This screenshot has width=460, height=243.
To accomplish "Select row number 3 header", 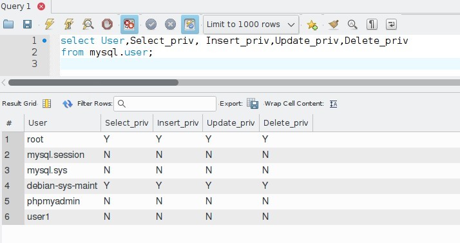I will click(13, 171).
